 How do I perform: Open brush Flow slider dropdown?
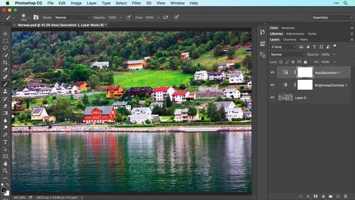tap(158, 17)
